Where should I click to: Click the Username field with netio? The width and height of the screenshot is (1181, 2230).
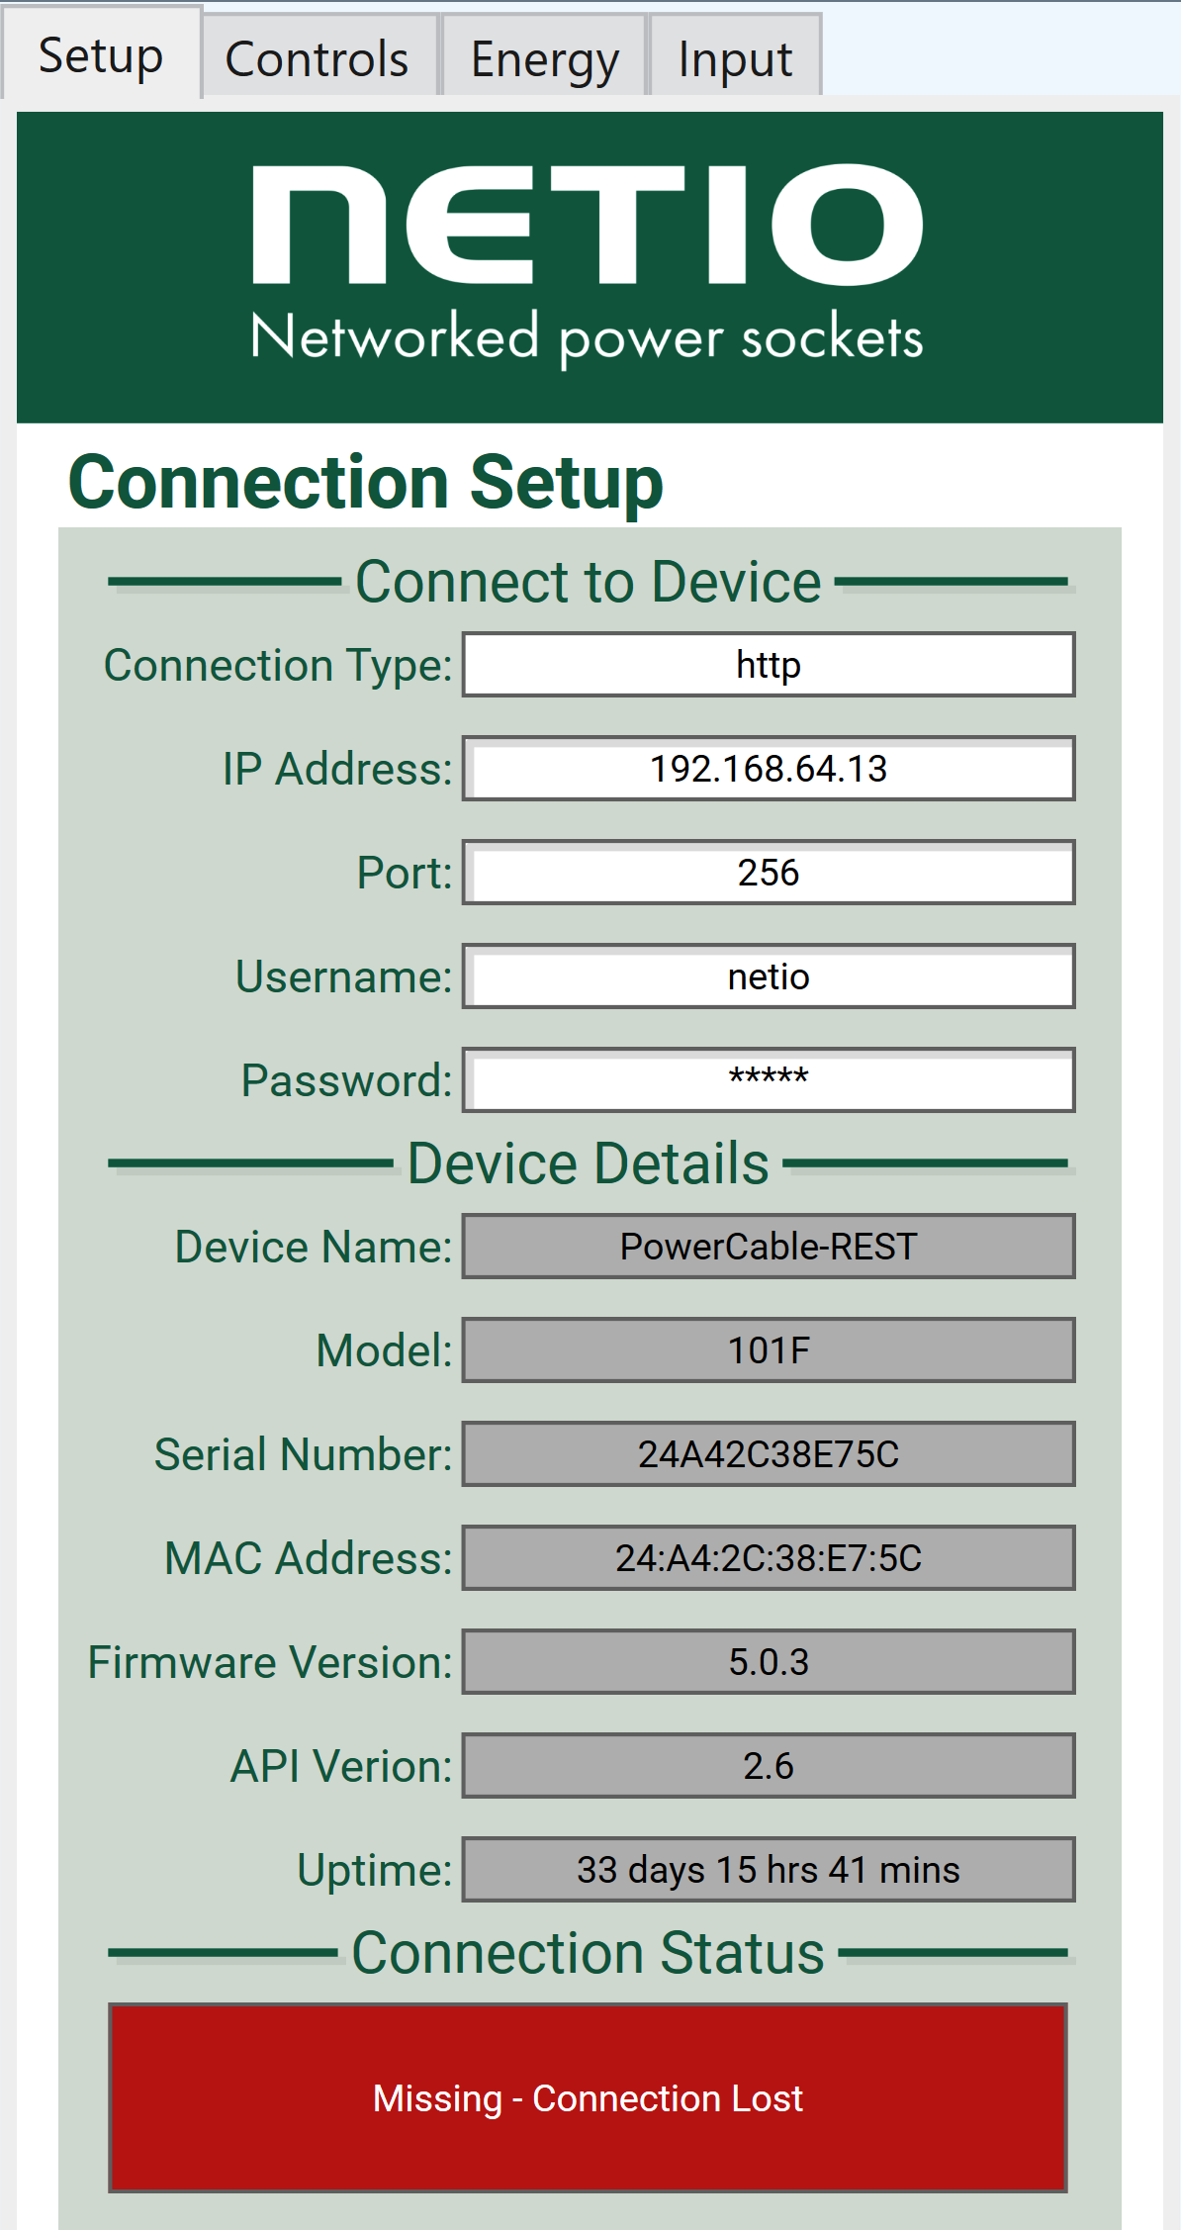coord(769,976)
